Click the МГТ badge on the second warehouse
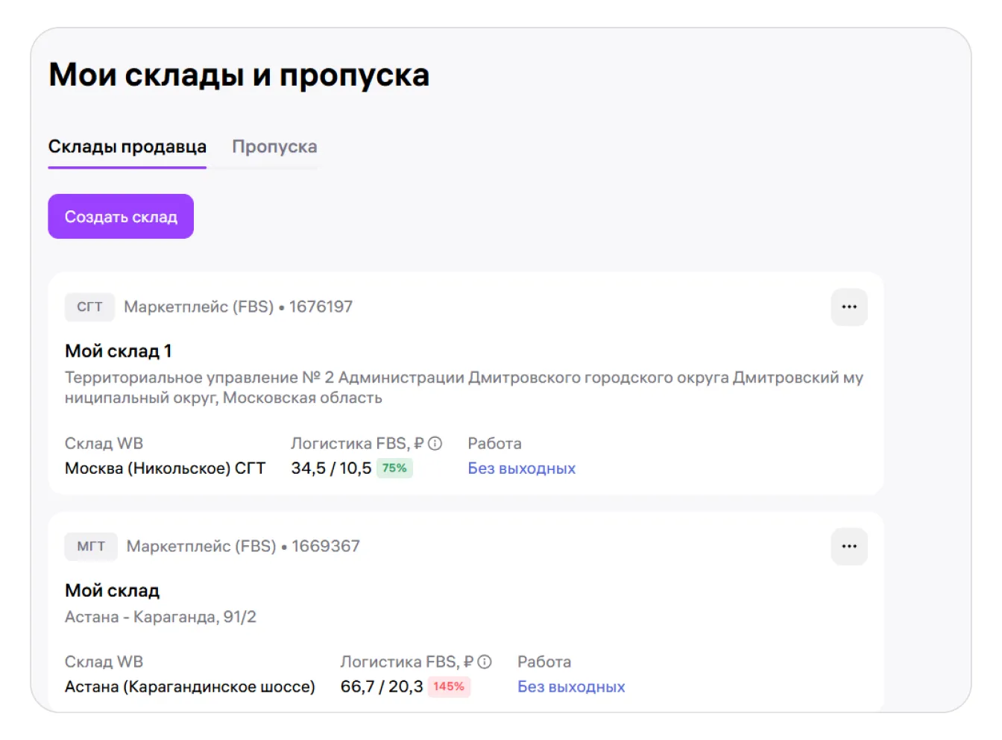The width and height of the screenshot is (1002, 740). coord(91,546)
